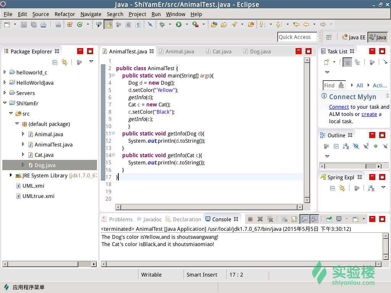Click the green Run button in toolbar
This screenshot has width=391, height=293.
pos(179,24)
